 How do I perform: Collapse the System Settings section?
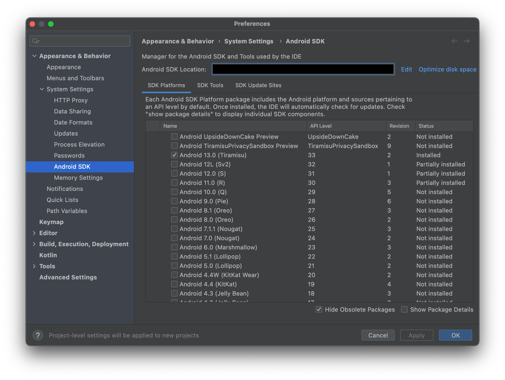click(x=42, y=89)
